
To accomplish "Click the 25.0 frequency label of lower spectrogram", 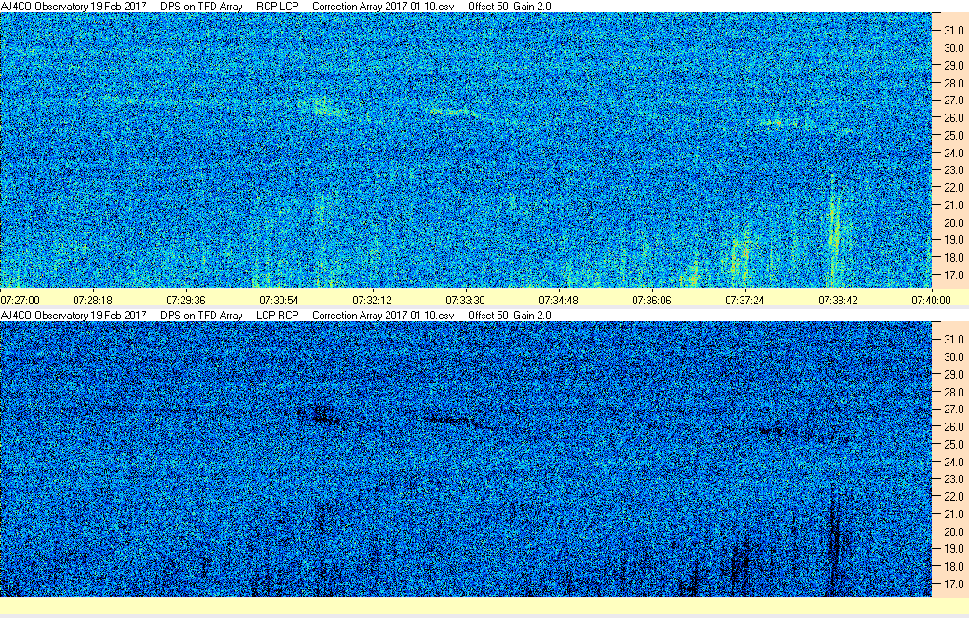I will click(x=953, y=445).
